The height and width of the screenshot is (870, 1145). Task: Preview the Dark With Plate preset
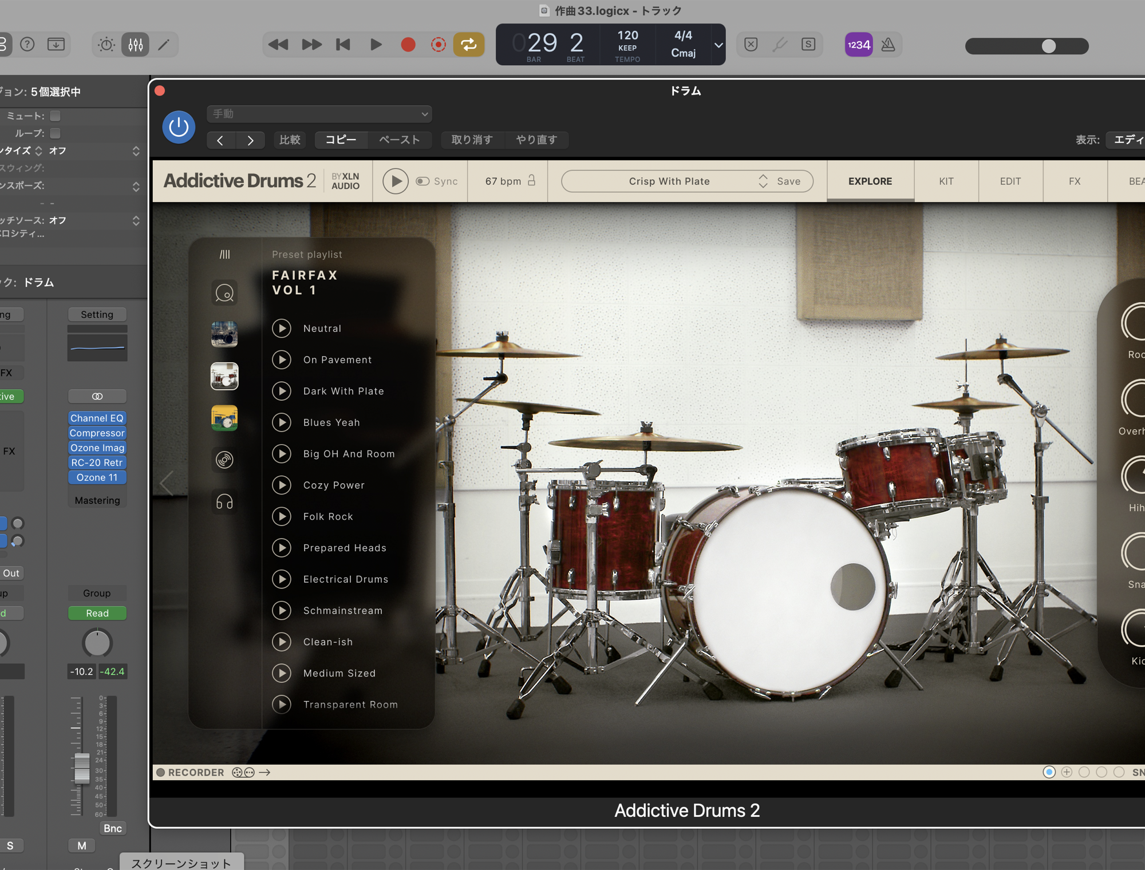click(x=281, y=391)
